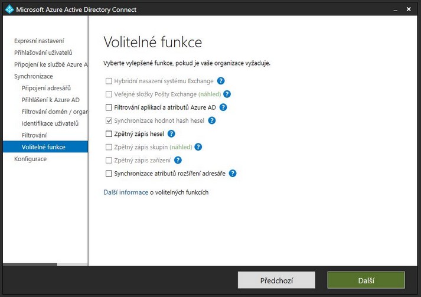Minimize the Azure AD Connect window
Image resolution: width=421 pixels, height=297 pixels.
[x=395, y=9]
